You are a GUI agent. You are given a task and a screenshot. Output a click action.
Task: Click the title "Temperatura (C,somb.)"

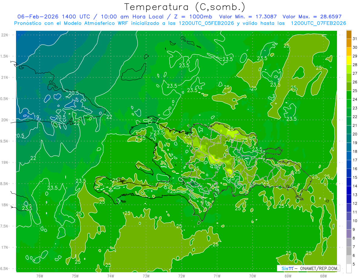point(185,7)
